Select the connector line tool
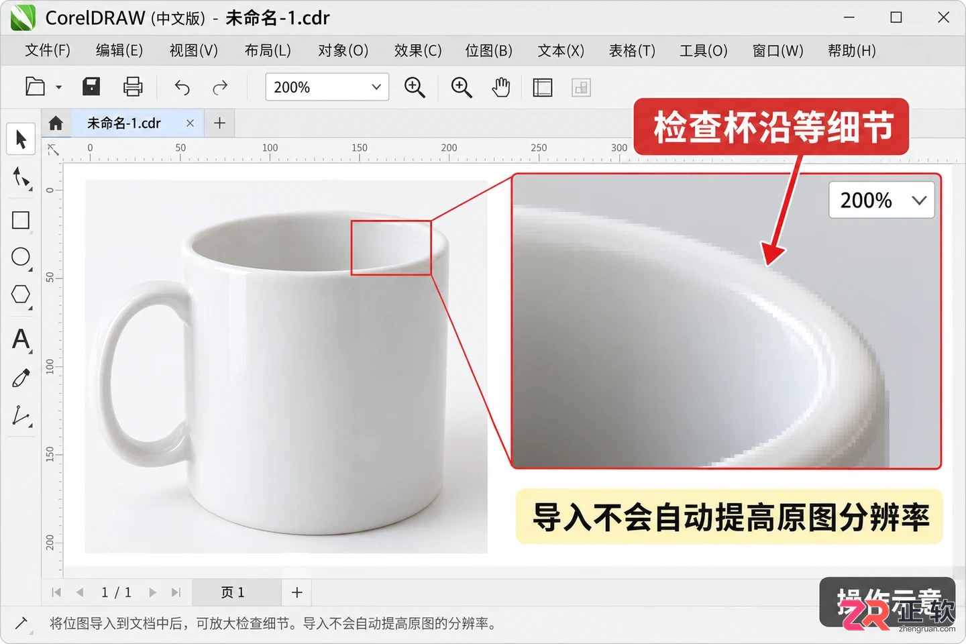 pos(21,416)
